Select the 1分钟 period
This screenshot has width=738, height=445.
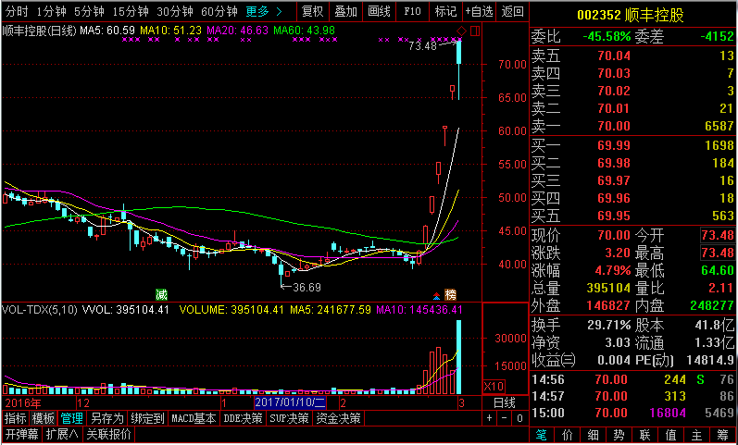[51, 11]
